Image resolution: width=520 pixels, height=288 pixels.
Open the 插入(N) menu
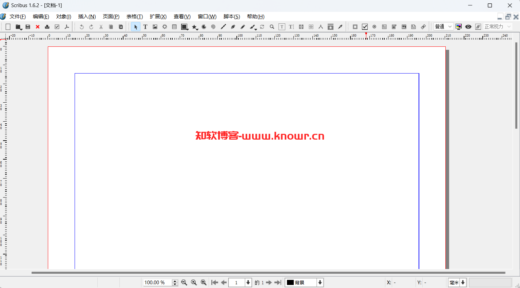tap(87, 17)
